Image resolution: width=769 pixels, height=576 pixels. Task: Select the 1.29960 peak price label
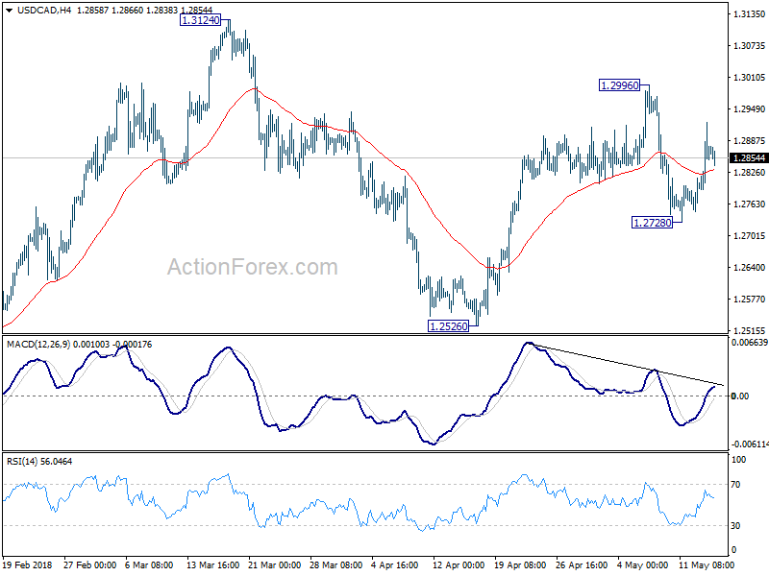click(x=620, y=85)
